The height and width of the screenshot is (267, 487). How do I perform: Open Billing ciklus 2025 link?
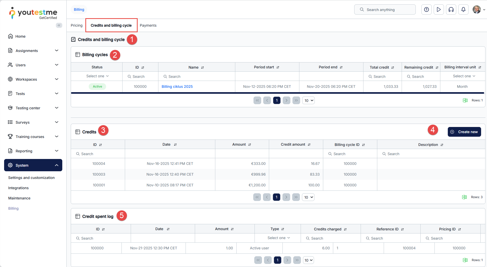pyautogui.click(x=177, y=87)
